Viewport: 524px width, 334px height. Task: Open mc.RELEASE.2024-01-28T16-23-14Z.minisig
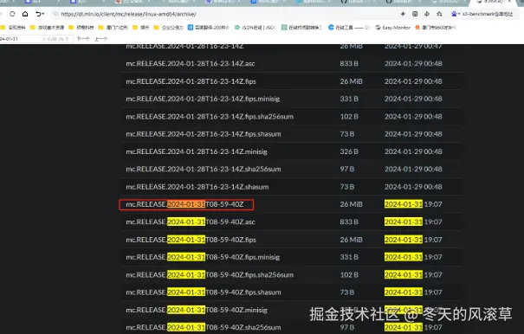point(197,151)
